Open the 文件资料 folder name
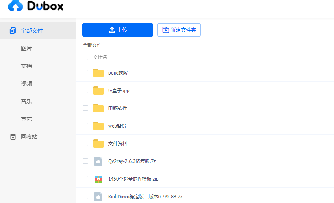This screenshot has width=334, height=203. (x=118, y=144)
